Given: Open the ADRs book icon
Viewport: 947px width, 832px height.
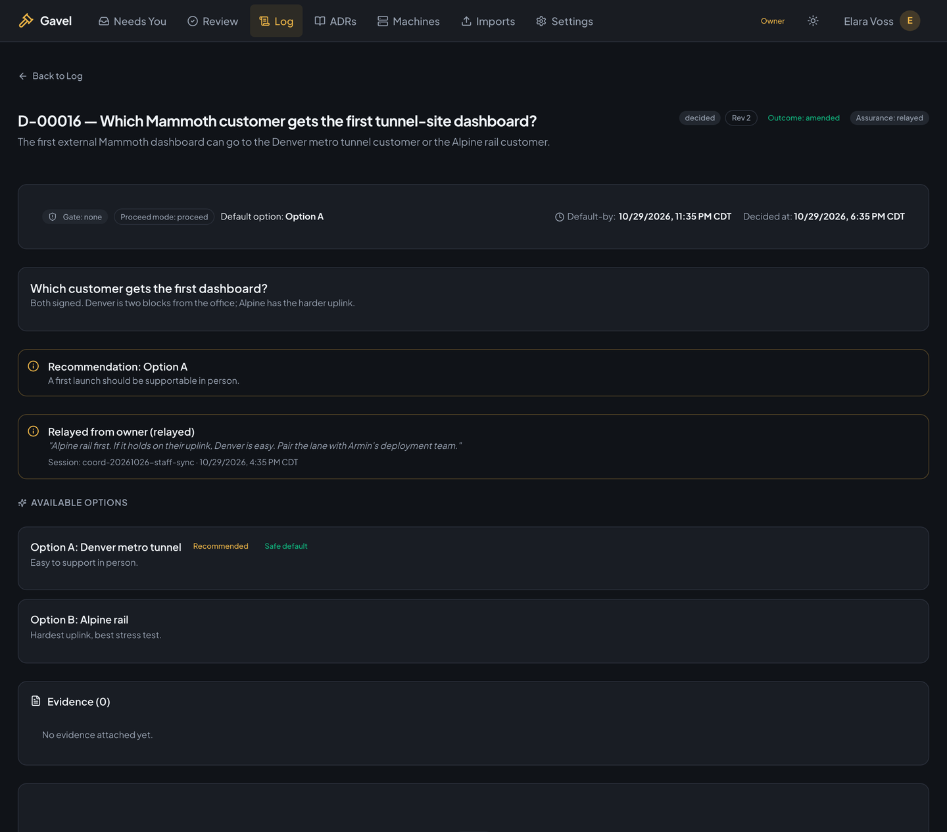Looking at the screenshot, I should pyautogui.click(x=320, y=21).
